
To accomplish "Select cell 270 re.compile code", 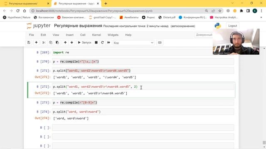I will [143, 62].
